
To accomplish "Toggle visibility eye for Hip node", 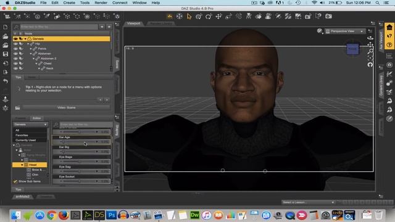I will pos(15,44).
